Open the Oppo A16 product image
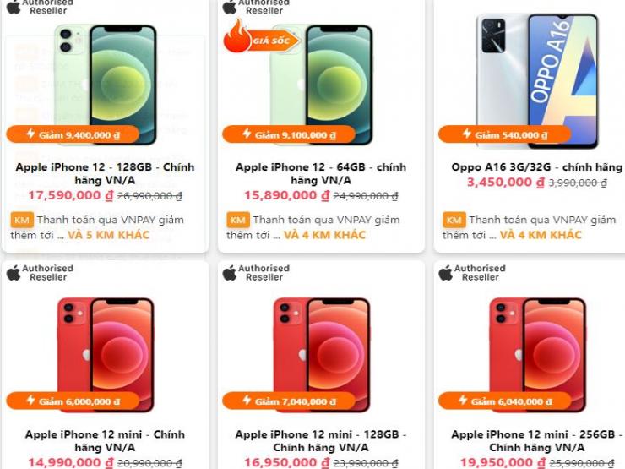 537,80
